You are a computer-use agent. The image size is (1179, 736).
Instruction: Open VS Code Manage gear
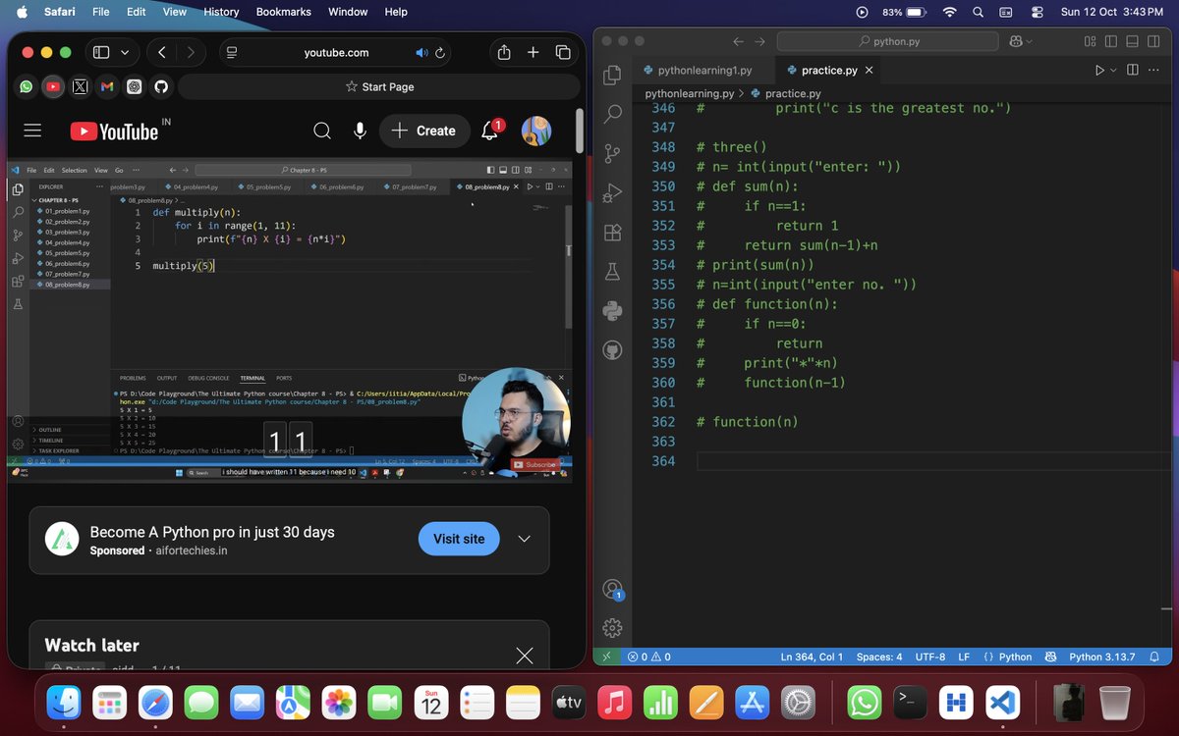[x=612, y=628]
